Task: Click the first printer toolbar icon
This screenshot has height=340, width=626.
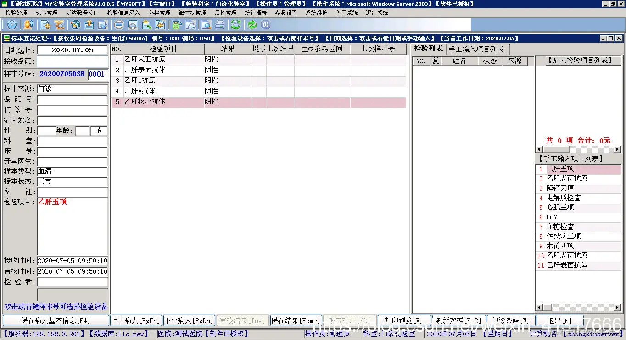Action: (119, 25)
